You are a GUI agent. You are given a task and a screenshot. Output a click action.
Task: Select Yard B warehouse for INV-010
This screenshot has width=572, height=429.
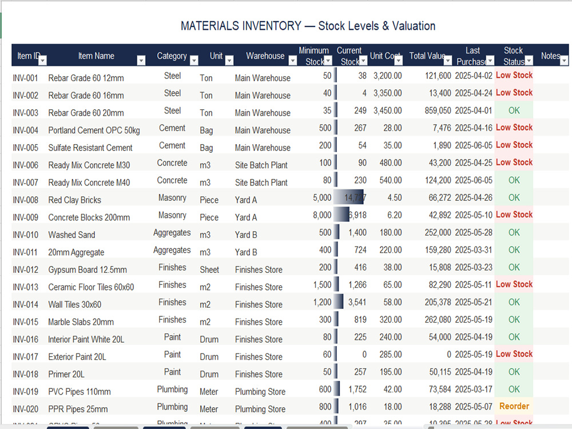246,235
